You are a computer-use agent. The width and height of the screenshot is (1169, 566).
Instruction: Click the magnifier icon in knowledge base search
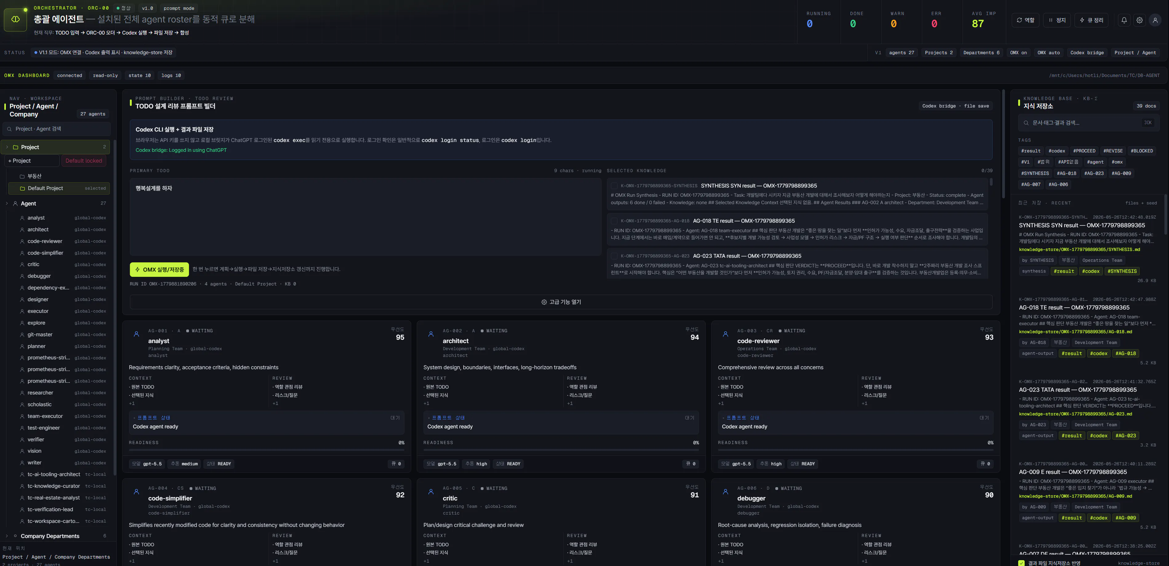coord(1026,123)
